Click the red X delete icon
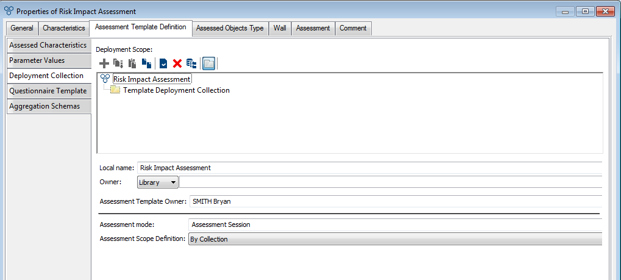The image size is (621, 280). click(177, 63)
